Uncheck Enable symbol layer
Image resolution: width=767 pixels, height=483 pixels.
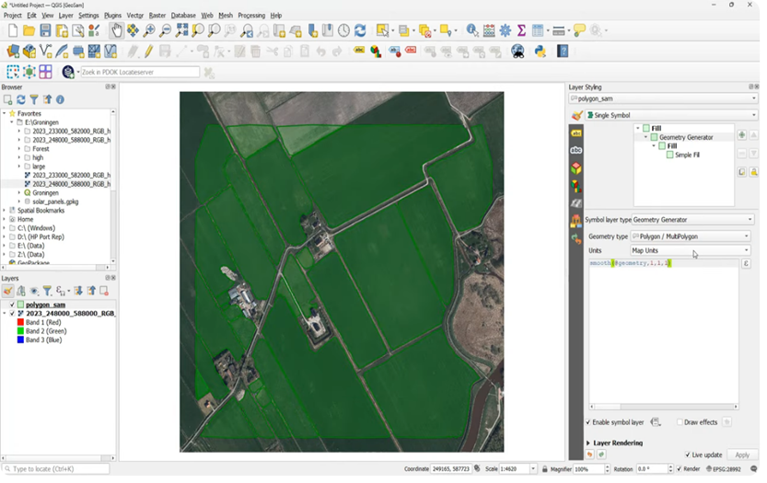(x=588, y=422)
